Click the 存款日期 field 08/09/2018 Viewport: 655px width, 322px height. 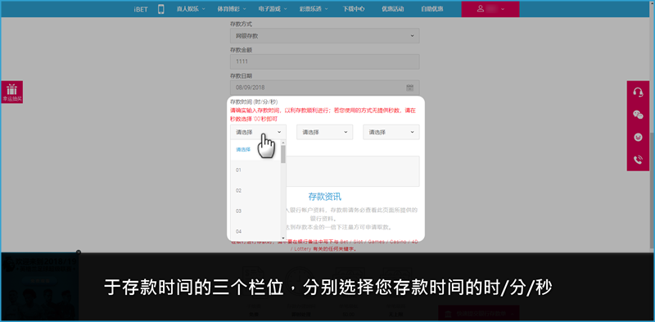click(x=324, y=88)
